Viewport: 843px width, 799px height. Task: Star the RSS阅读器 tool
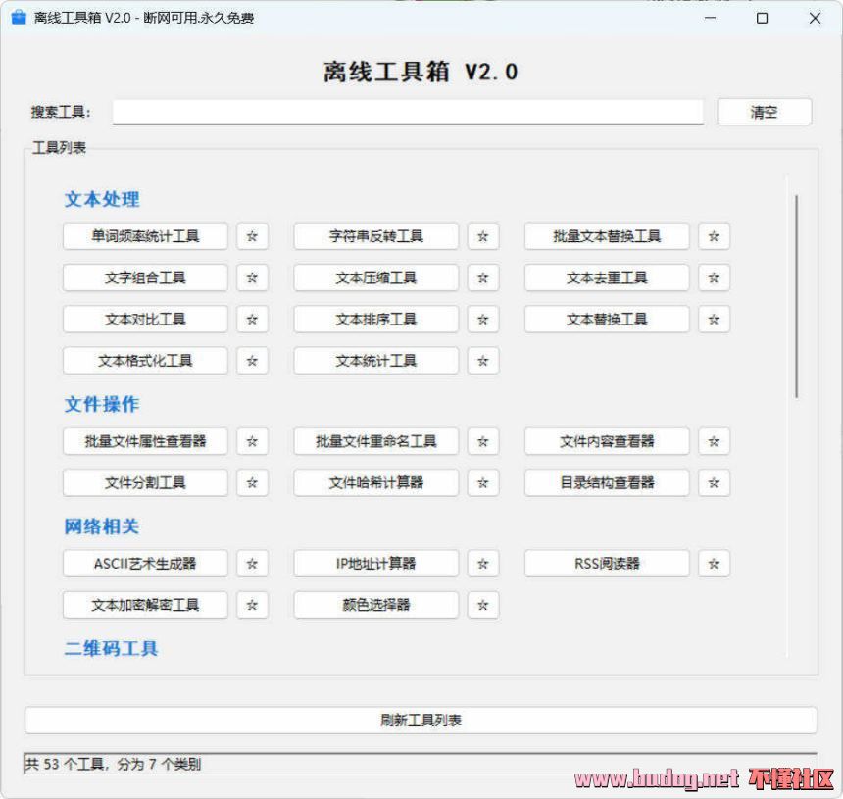point(714,564)
